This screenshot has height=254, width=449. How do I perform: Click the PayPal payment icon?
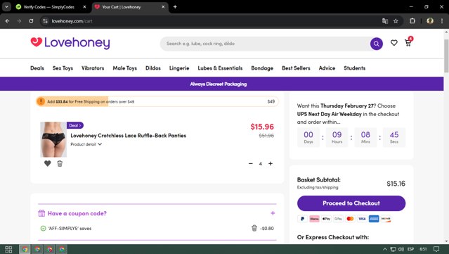pos(302,219)
